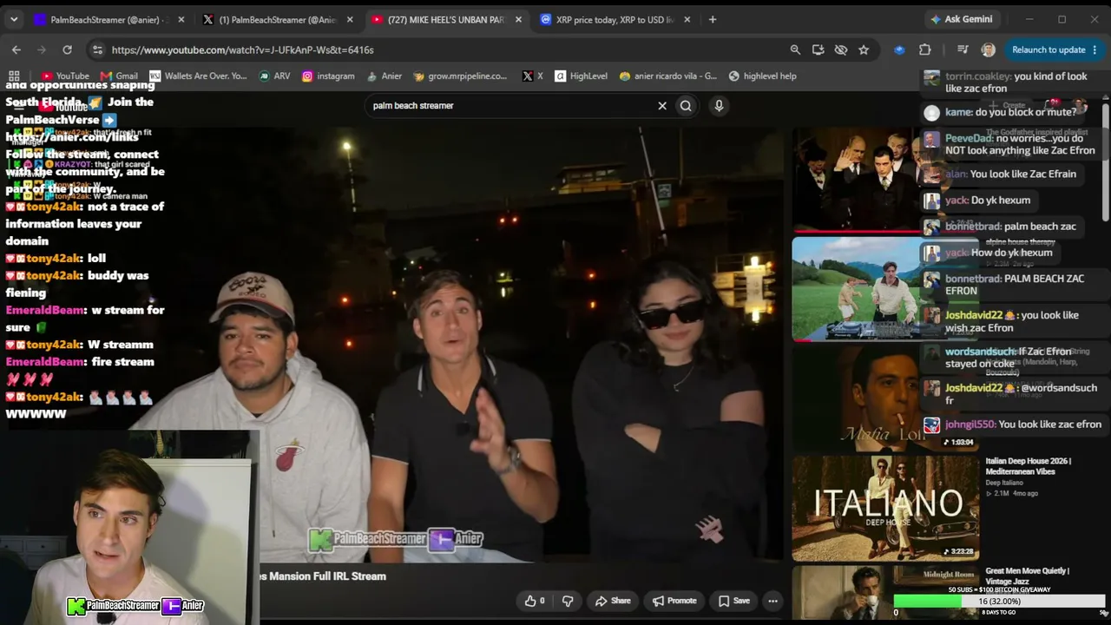
Task: Share the video via Share button
Action: 613,601
